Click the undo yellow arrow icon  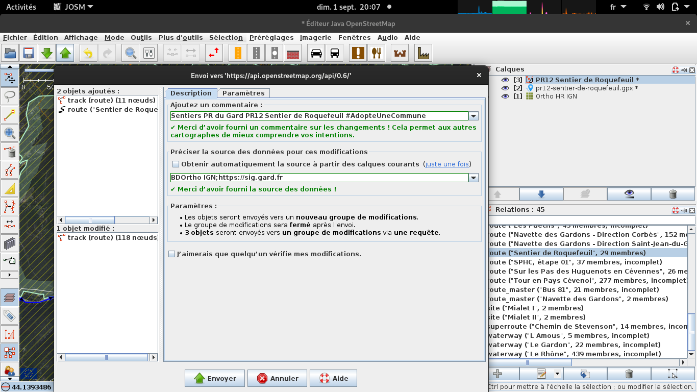coord(88,53)
